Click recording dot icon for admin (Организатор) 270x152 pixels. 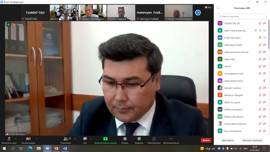(256, 31)
